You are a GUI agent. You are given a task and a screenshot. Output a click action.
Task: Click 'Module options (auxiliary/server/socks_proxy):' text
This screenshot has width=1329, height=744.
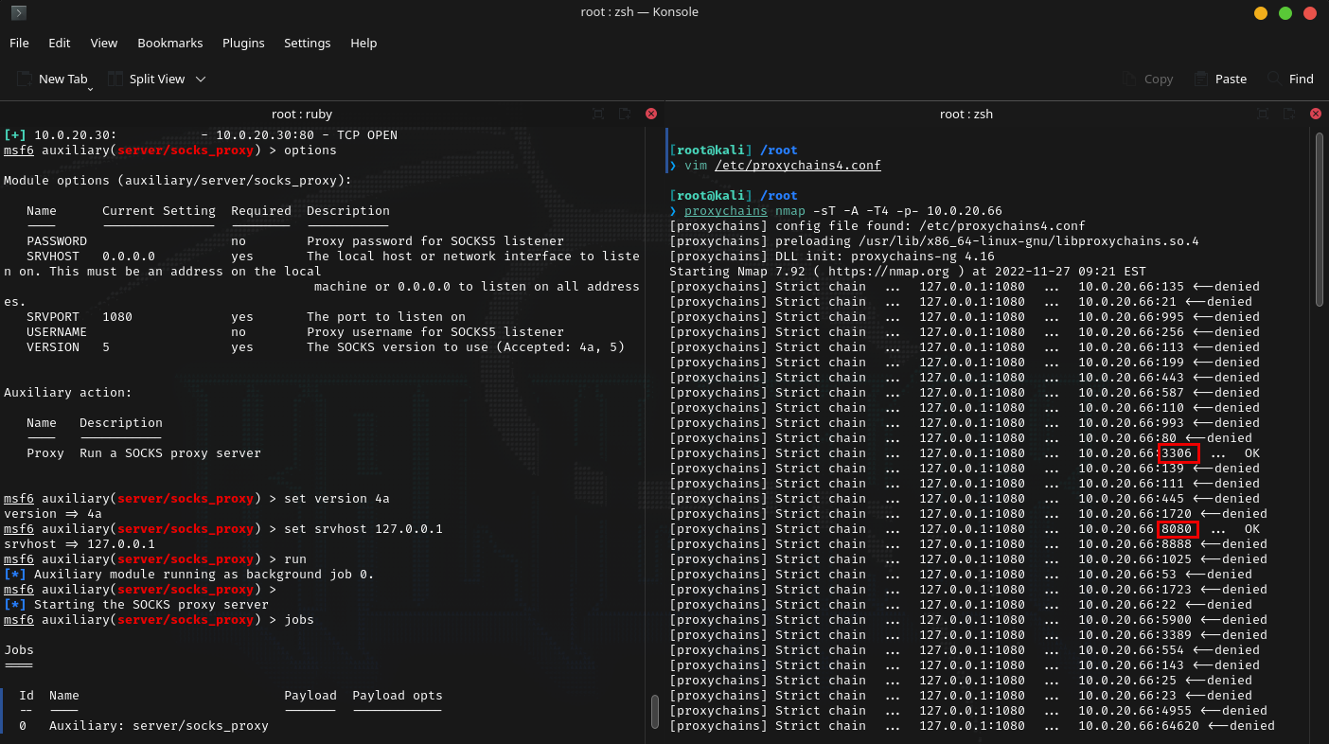[178, 181]
